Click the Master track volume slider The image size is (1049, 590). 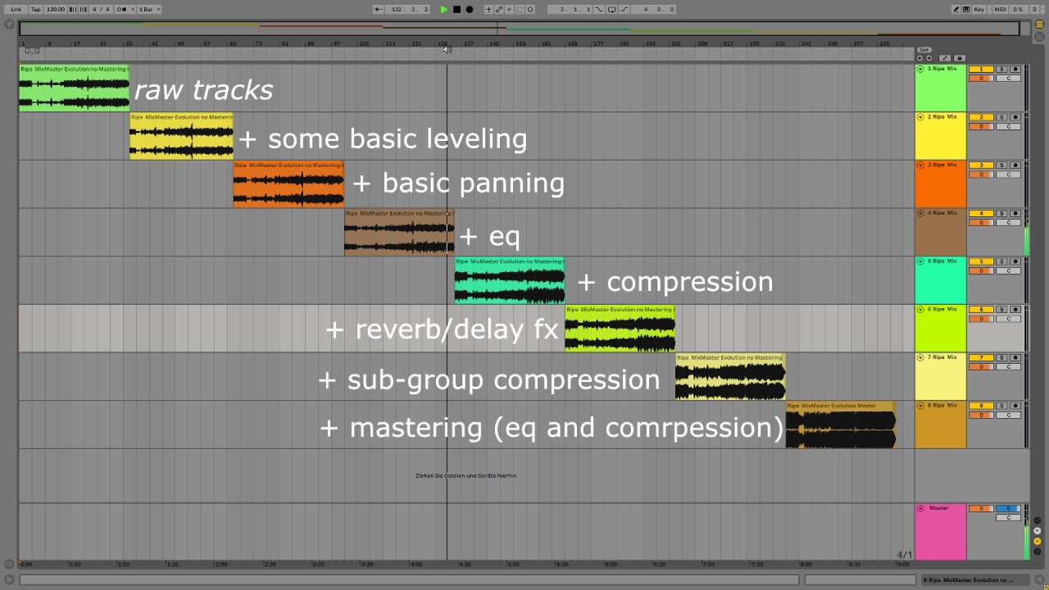(981, 508)
